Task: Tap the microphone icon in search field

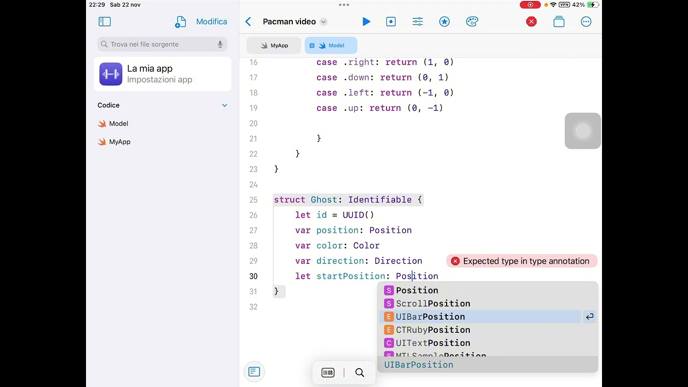Action: point(220,44)
